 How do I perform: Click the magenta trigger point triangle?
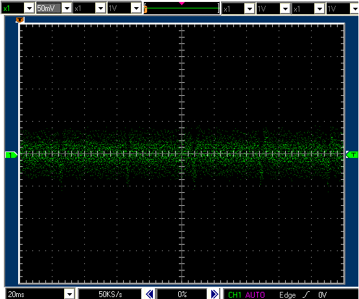click(x=181, y=3)
